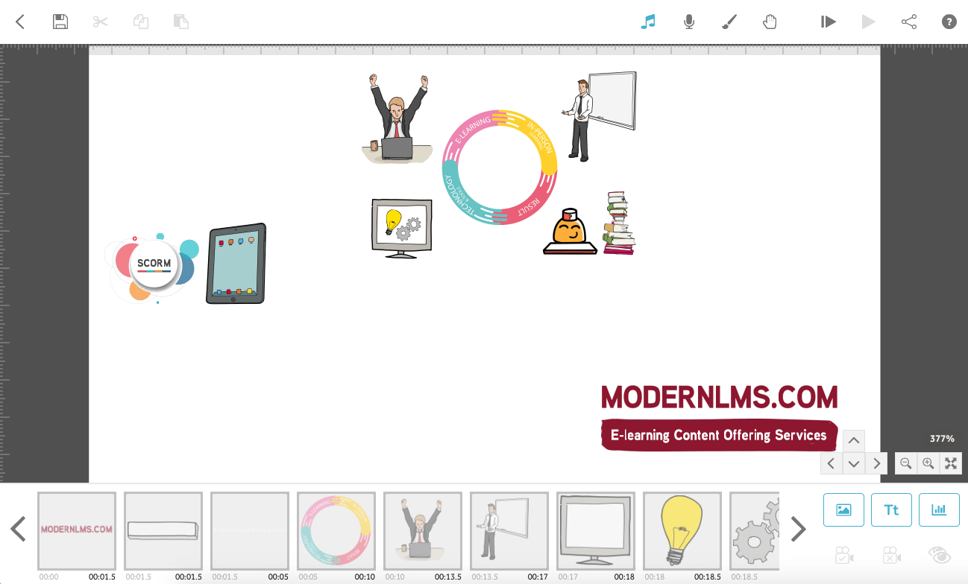
Task: Fit the canvas to the screen
Action: pos(951,463)
